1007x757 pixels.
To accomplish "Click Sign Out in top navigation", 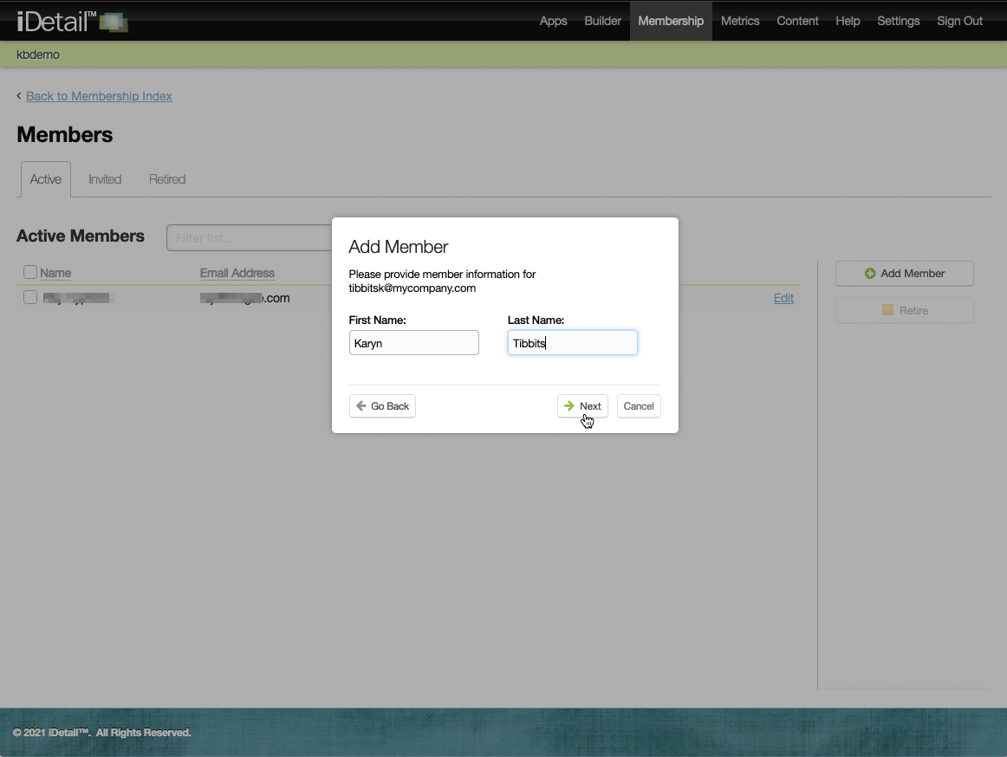I will click(x=959, y=21).
